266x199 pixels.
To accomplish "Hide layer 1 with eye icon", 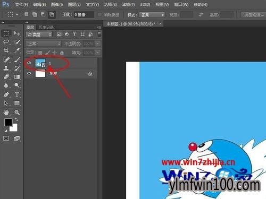I will [x=29, y=63].
